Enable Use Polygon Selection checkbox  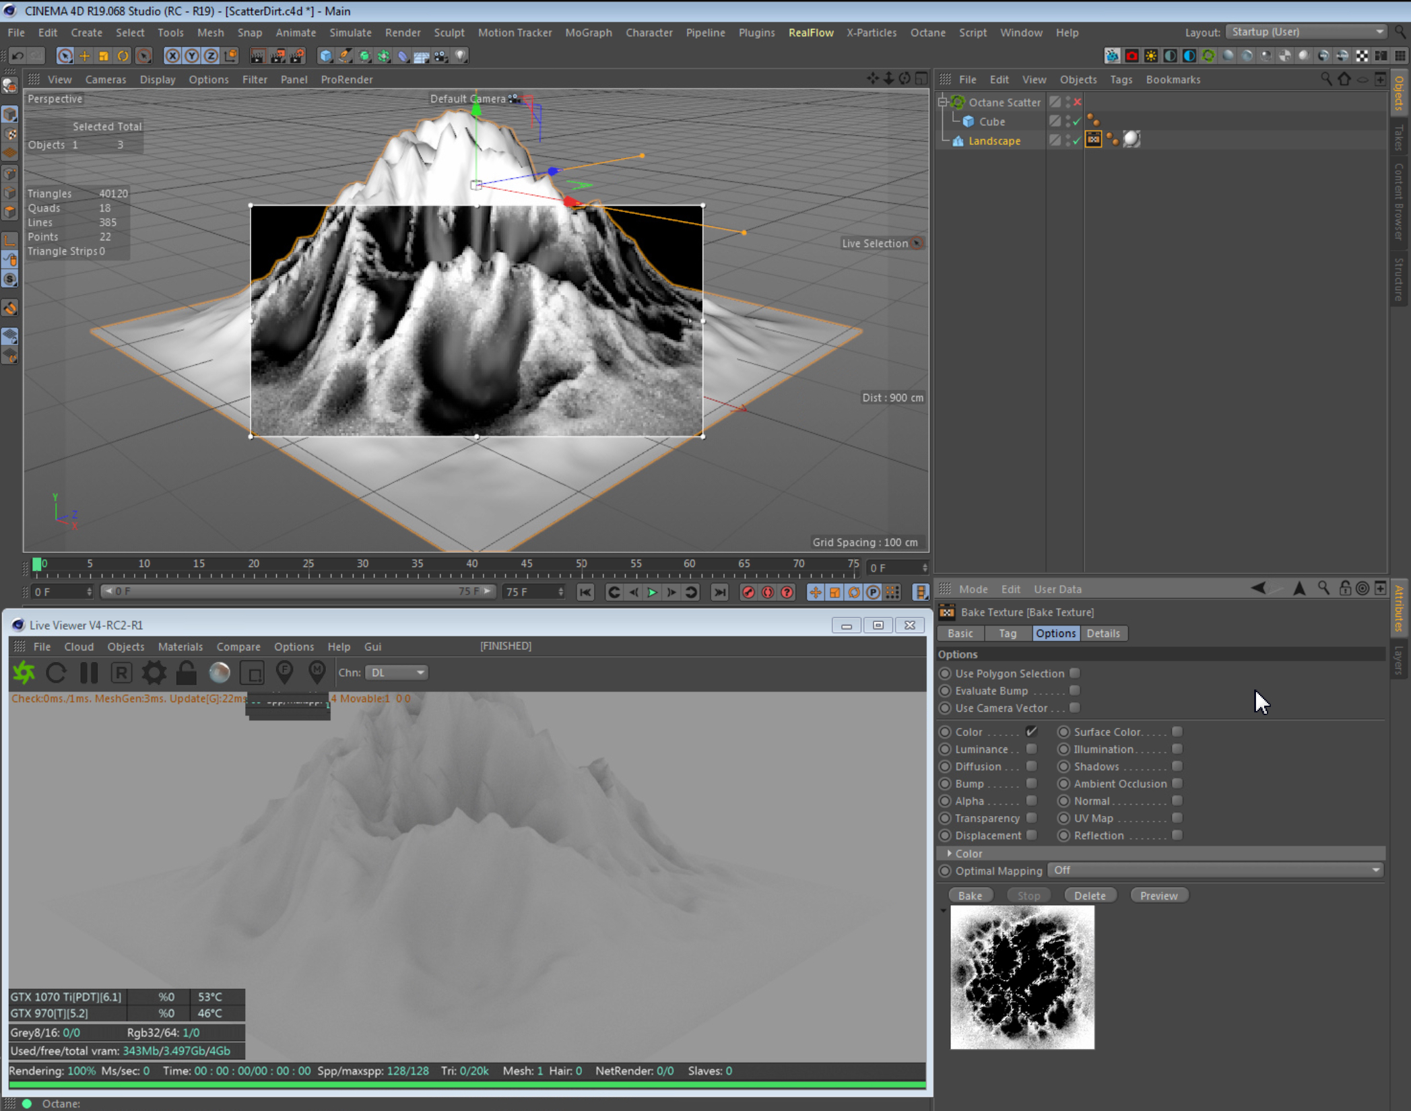click(x=1075, y=673)
